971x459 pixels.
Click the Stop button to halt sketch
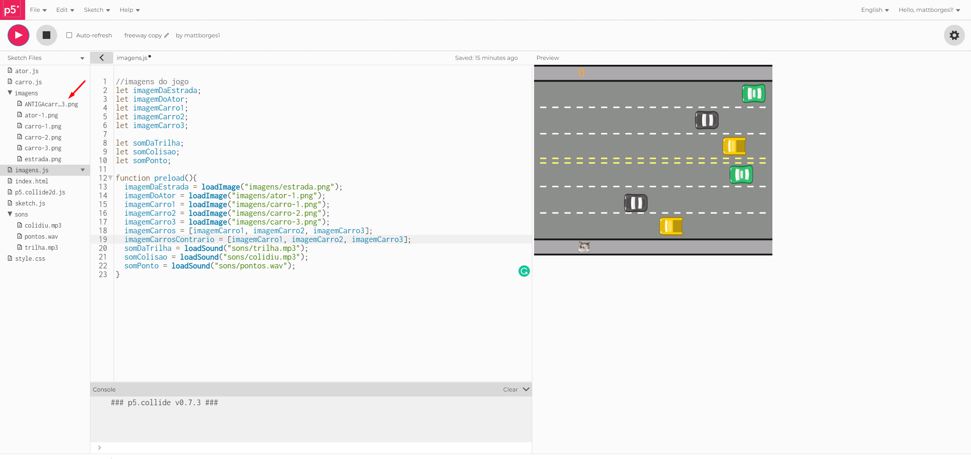(47, 35)
